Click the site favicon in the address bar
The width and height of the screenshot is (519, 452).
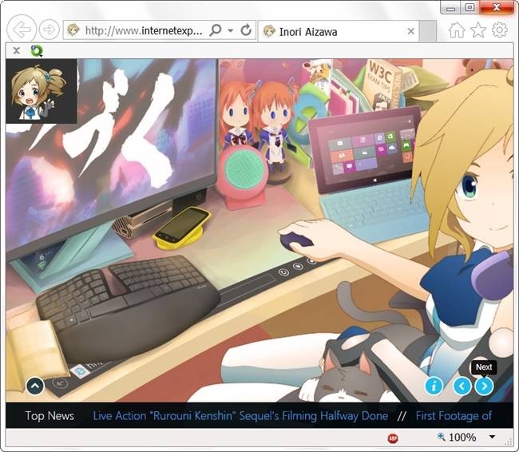click(x=73, y=30)
